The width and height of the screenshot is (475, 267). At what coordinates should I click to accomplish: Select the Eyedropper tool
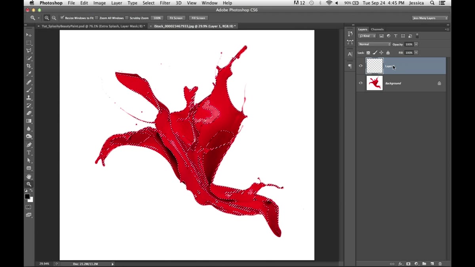point(29,74)
